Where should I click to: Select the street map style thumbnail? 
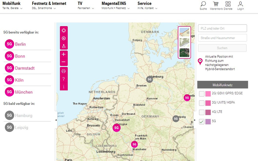(184, 32)
